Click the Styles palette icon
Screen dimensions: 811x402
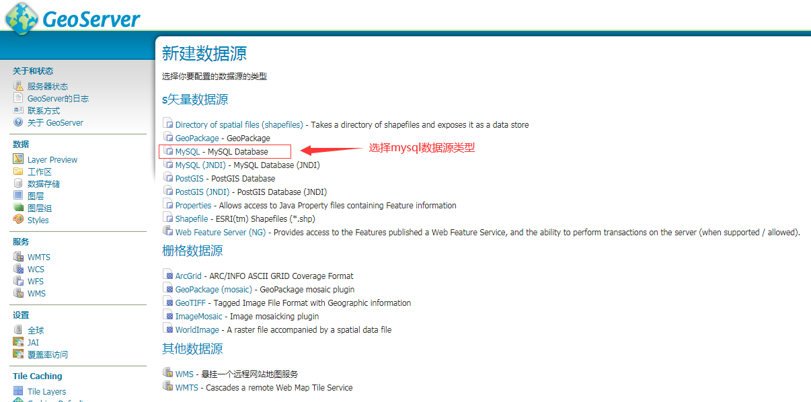click(x=18, y=220)
